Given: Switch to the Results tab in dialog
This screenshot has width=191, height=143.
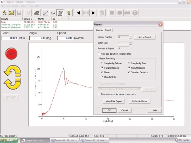Looking at the screenshot, I should (x=99, y=30).
